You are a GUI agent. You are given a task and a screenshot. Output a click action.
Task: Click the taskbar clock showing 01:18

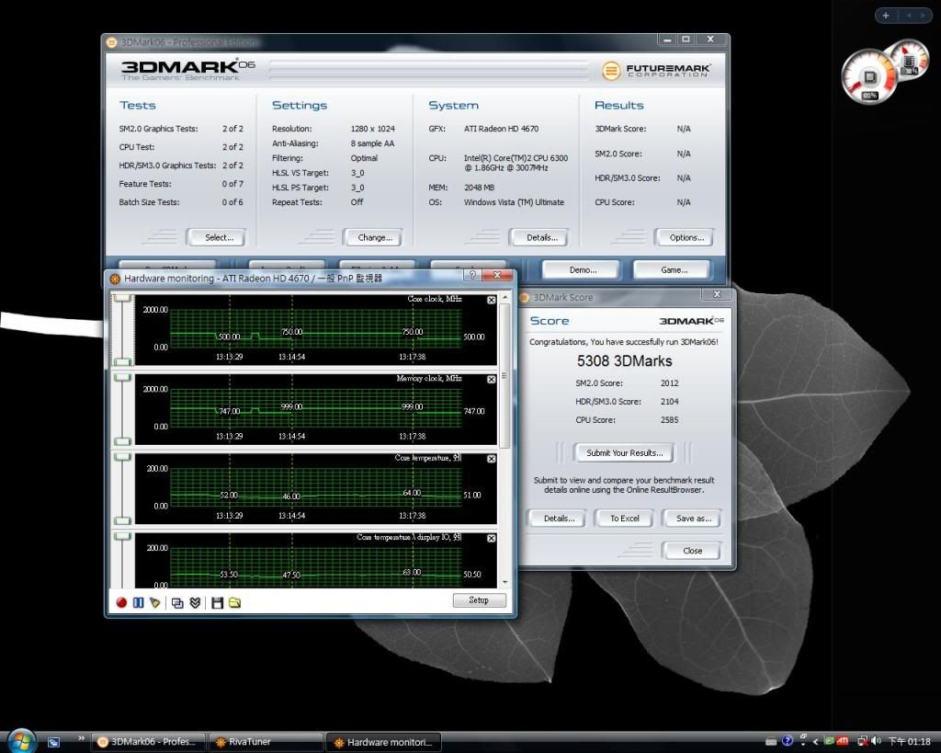click(909, 742)
